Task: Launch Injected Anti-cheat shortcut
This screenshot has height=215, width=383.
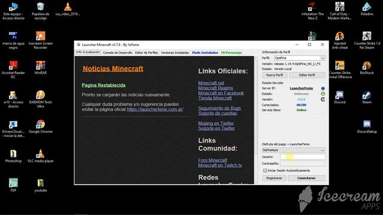Action: click(339, 41)
